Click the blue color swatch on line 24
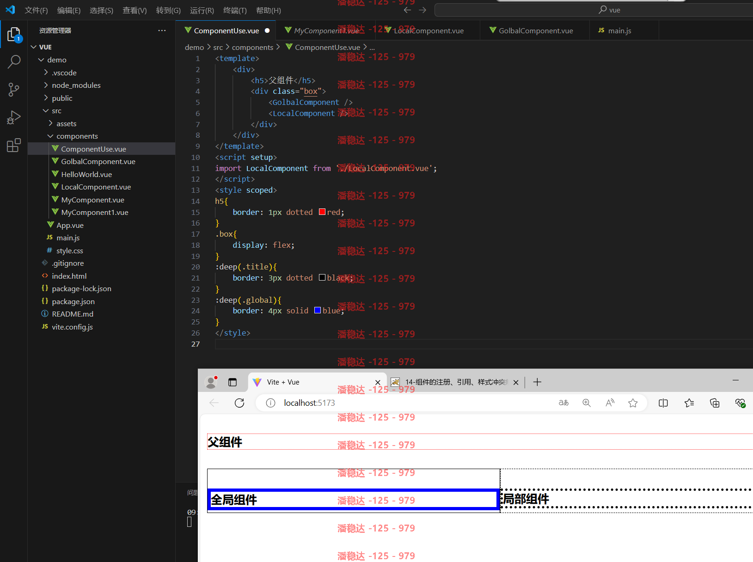 [x=318, y=310]
